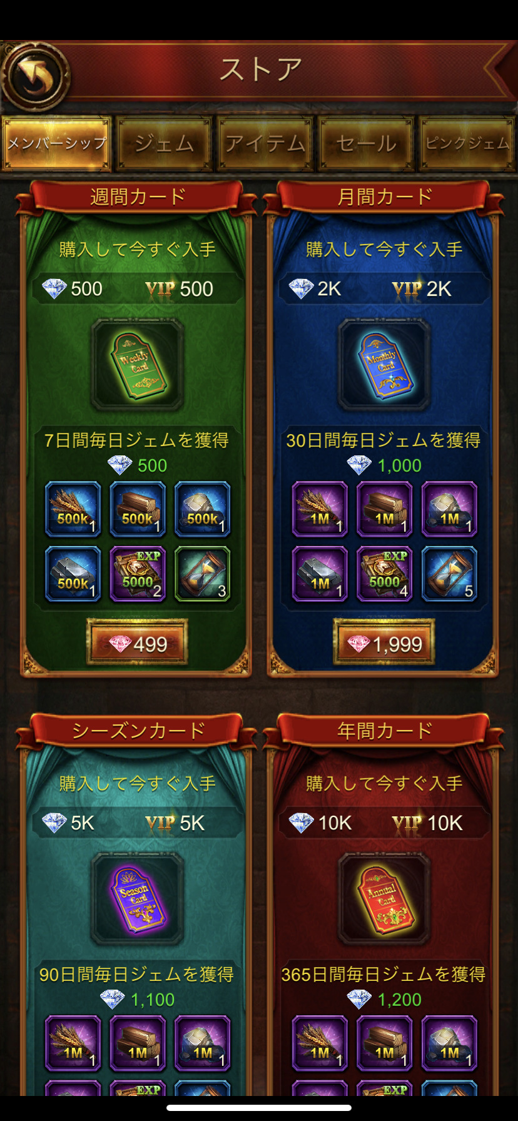Image resolution: width=518 pixels, height=1121 pixels.
Task: Select the メンバーシップ tab
Action: click(57, 143)
